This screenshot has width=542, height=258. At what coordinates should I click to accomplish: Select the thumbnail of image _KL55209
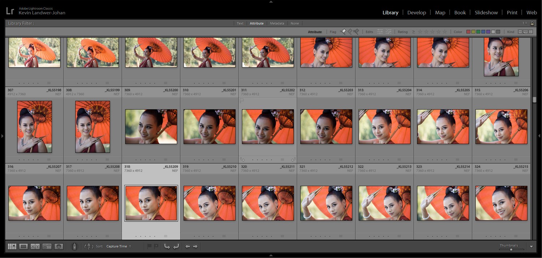point(151,203)
